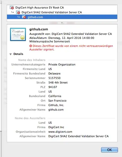Image resolution: width=122 pixels, height=157 pixels.
Task: Click the Details label
Action: click(x=18, y=54)
